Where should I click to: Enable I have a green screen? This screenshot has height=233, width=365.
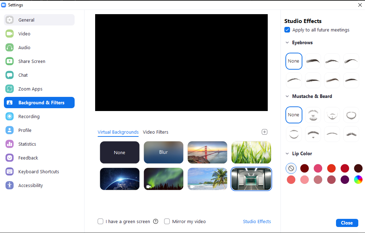101,221
